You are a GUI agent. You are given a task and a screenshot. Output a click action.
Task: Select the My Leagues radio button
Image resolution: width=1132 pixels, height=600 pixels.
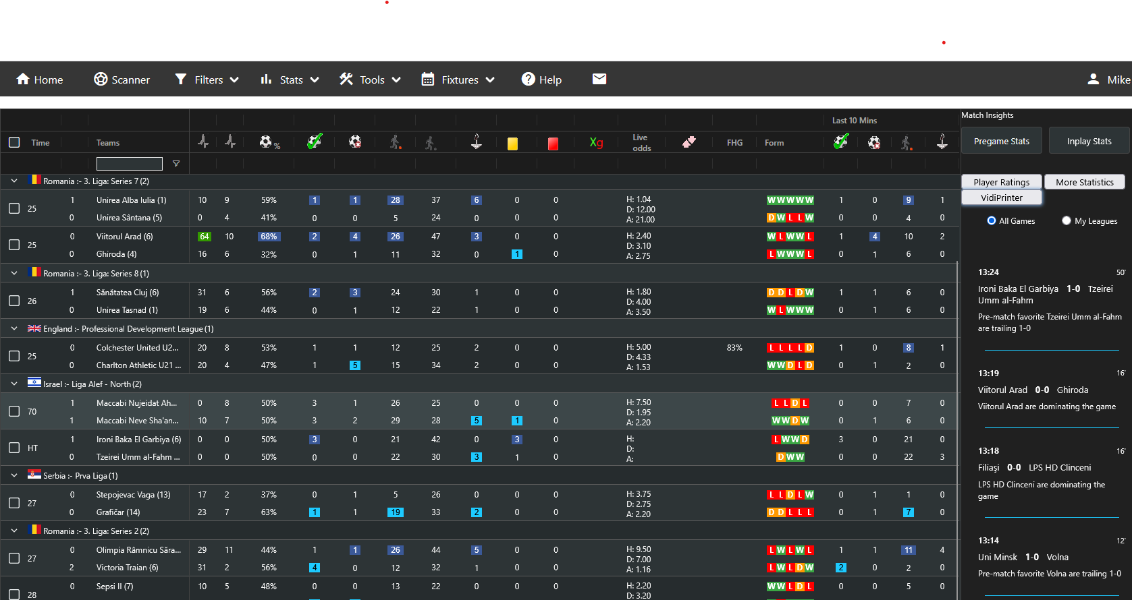point(1067,220)
